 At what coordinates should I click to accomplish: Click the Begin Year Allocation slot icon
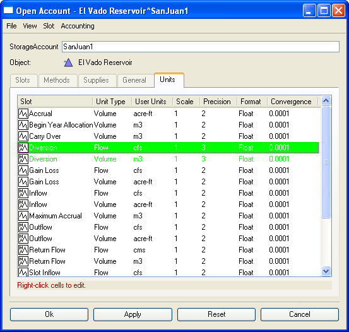point(23,125)
